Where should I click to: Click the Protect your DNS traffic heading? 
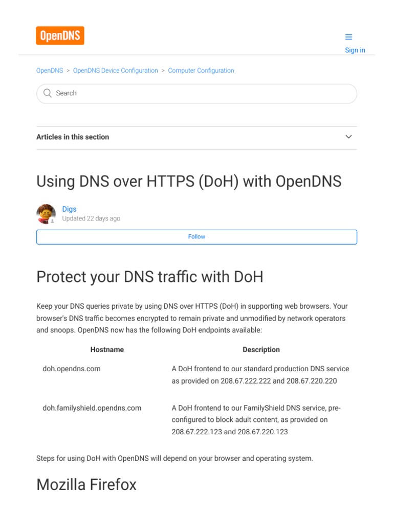[149, 277]
